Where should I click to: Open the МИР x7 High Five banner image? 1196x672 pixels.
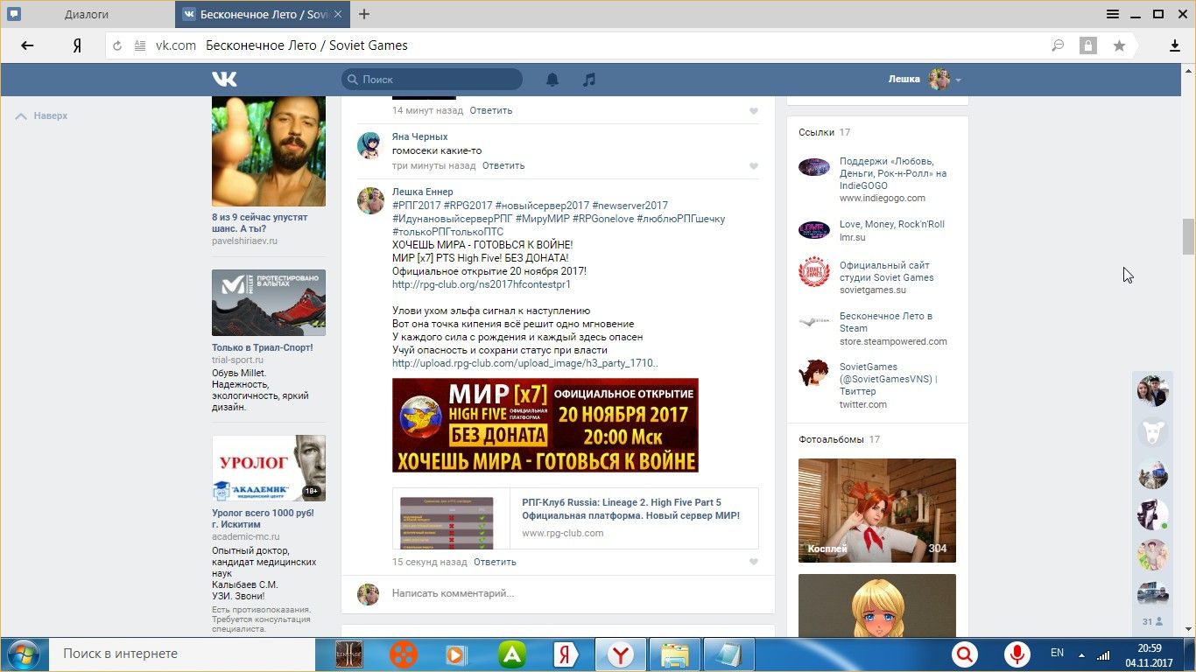(x=545, y=425)
